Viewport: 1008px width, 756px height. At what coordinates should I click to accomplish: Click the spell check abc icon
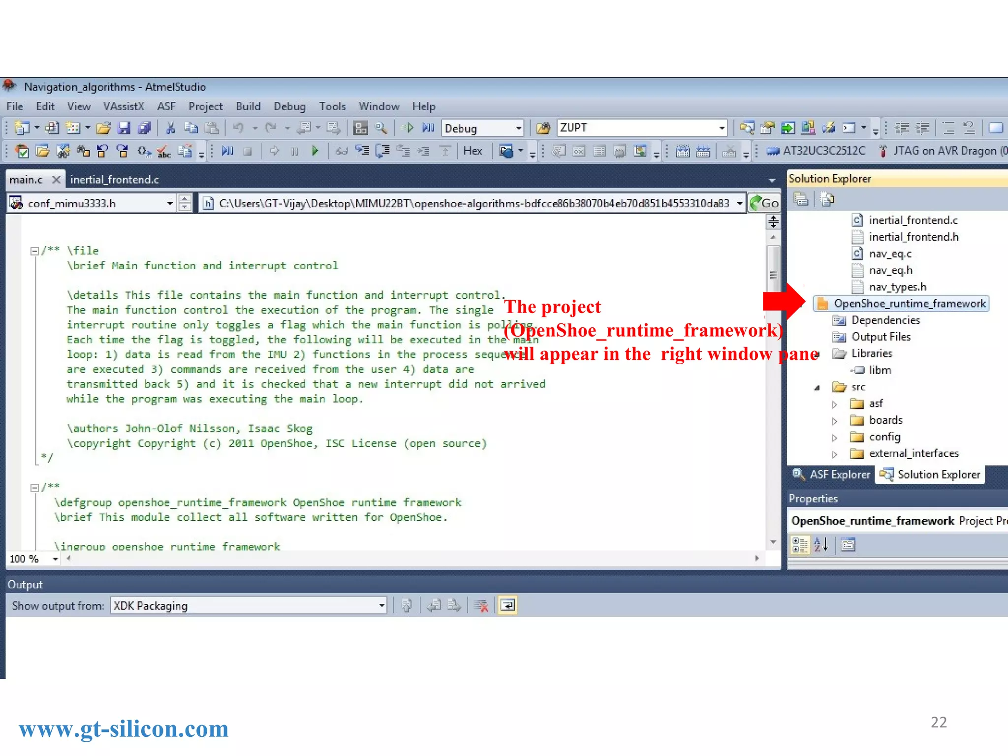click(164, 151)
